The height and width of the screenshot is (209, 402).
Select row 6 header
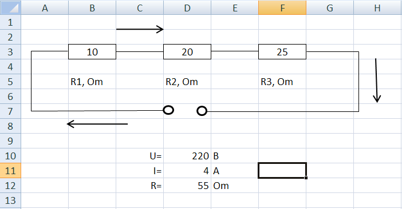[10, 97]
